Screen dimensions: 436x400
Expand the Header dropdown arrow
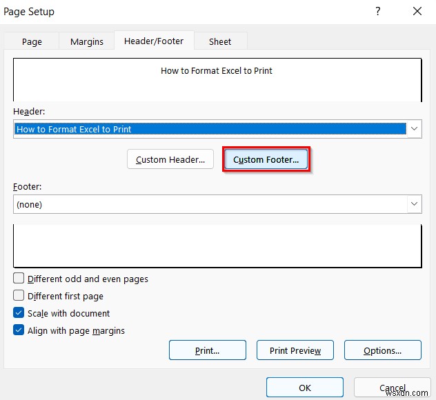(x=414, y=129)
